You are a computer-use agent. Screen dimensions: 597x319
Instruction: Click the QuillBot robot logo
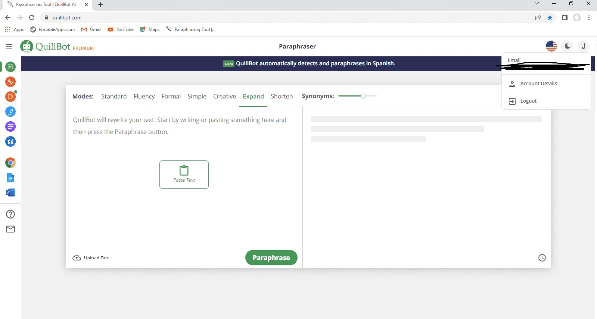click(27, 46)
